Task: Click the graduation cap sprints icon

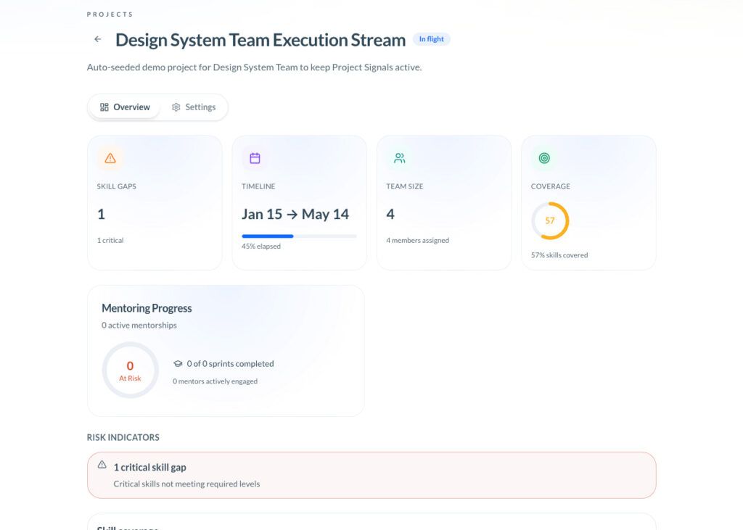Action: coord(179,364)
